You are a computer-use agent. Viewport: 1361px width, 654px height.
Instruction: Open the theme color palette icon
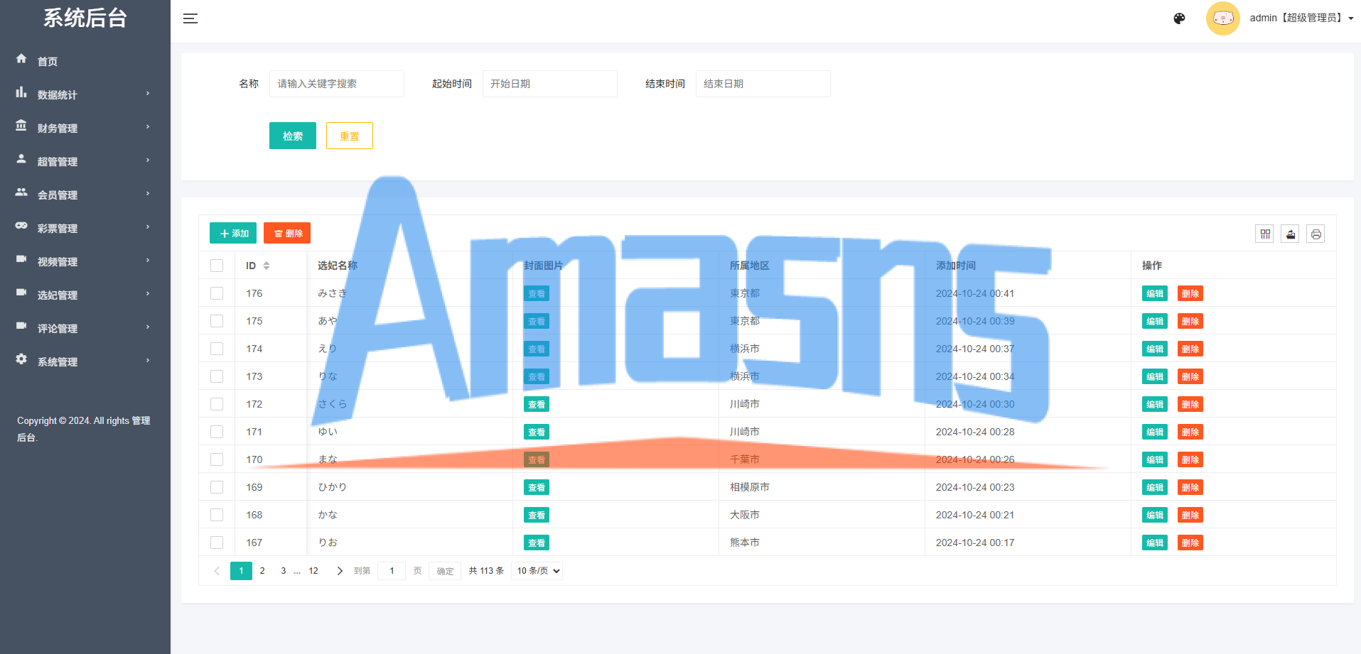(1179, 18)
